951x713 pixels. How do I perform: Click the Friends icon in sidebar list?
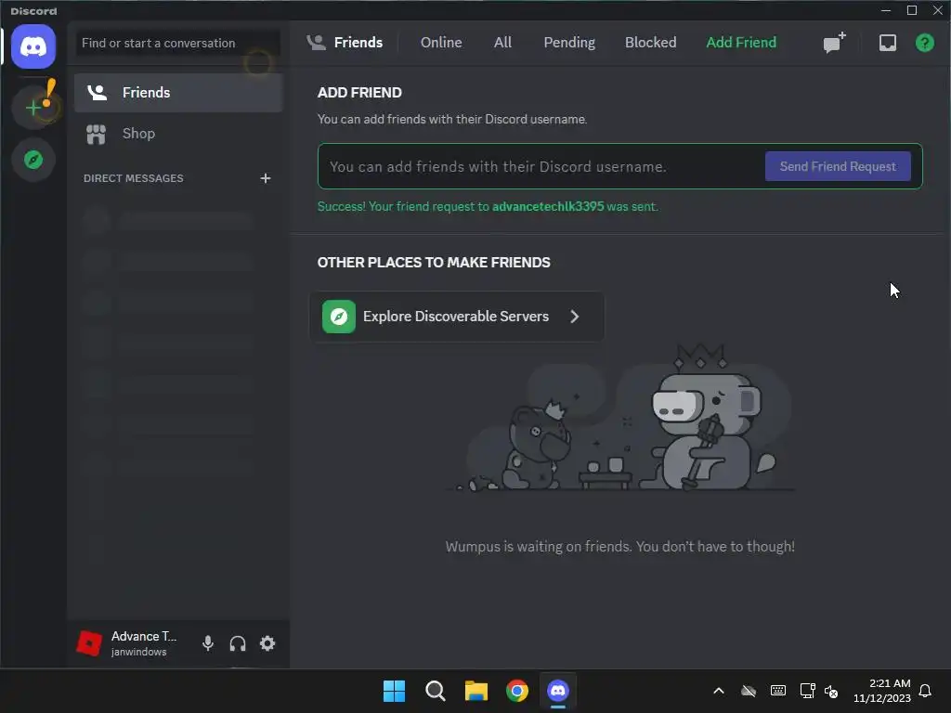click(97, 92)
